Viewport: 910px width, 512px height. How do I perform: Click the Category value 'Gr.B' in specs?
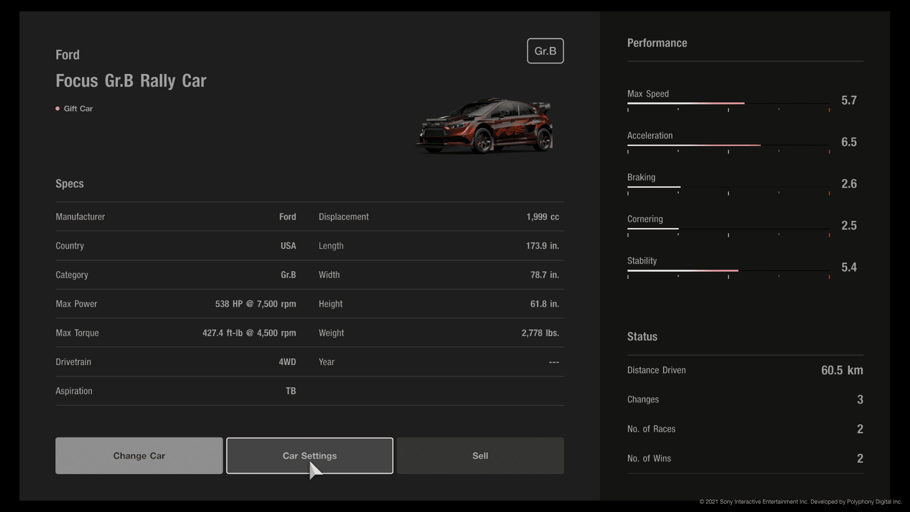coord(288,275)
